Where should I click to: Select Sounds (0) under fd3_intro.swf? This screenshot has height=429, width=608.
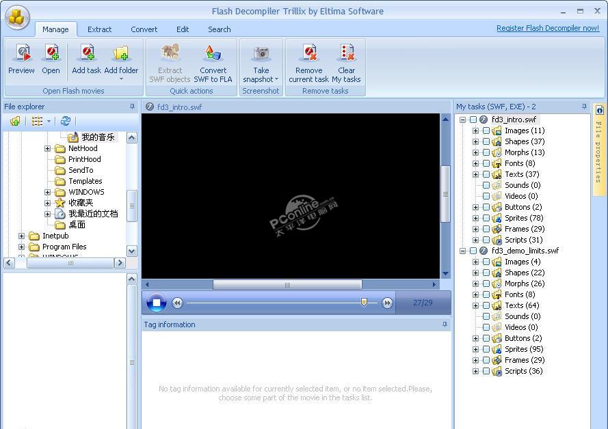point(523,185)
